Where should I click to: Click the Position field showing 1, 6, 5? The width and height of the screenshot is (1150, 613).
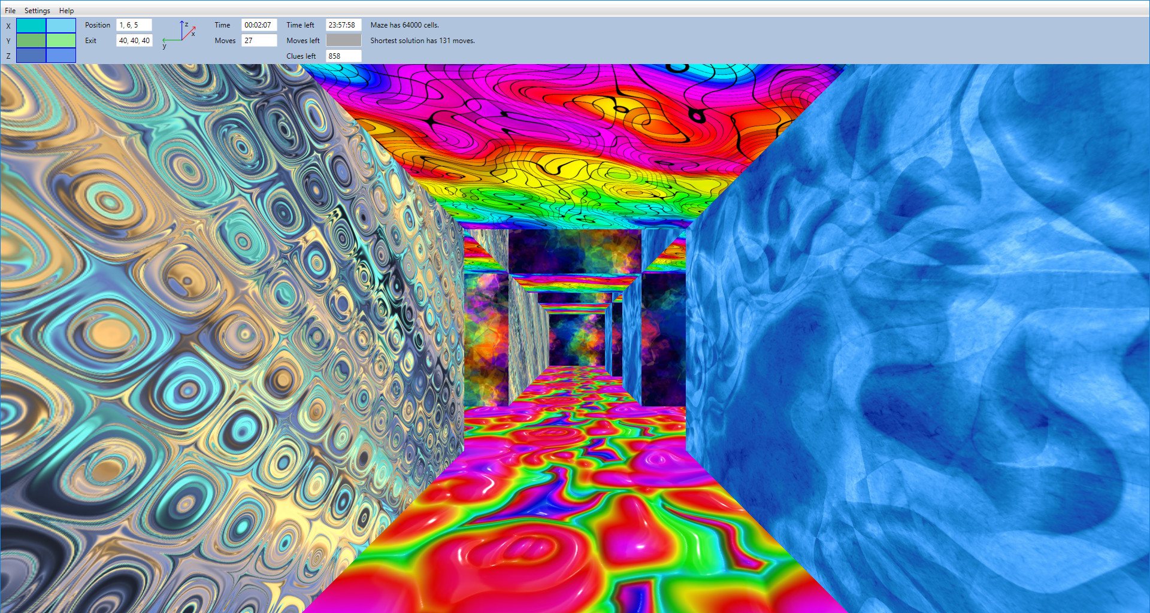point(134,25)
